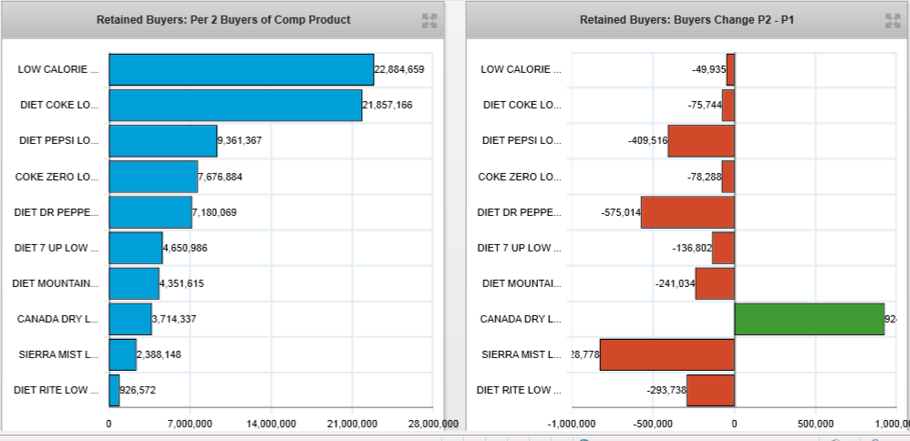Click the 'Retained Buyers: Buyers Change P2 - P1' header
The image size is (910, 441).
coord(687,20)
